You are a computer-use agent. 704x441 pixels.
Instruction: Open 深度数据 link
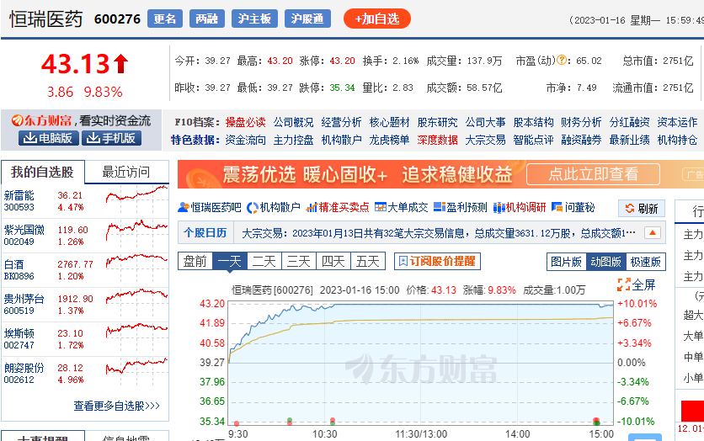point(438,140)
